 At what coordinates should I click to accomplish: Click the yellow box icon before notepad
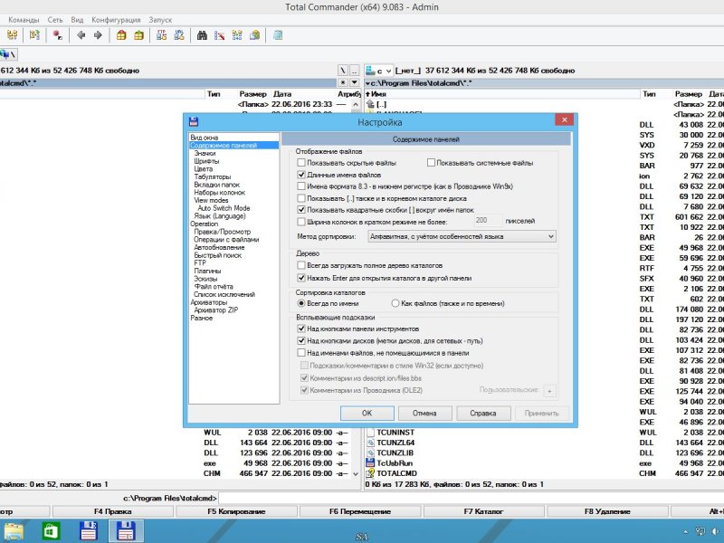(254, 35)
